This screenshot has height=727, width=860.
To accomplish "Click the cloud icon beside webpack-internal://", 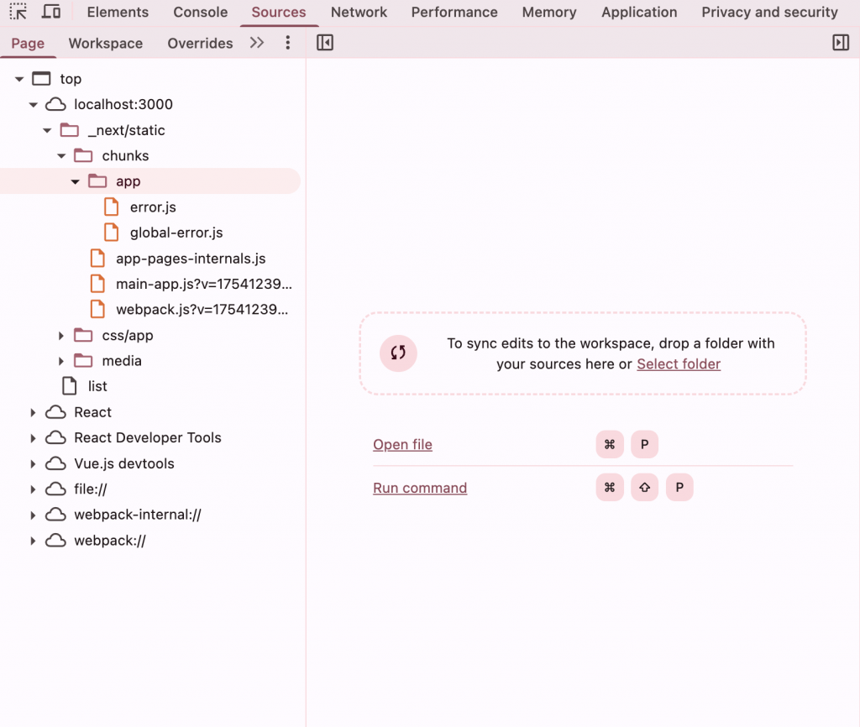I will [x=55, y=515].
